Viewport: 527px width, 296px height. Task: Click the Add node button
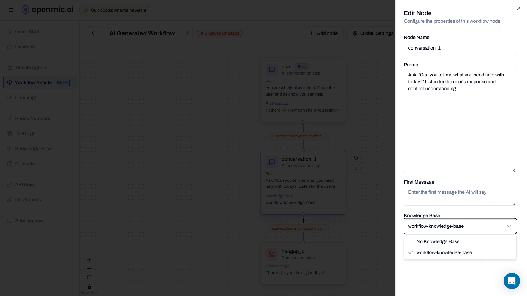point(323,33)
